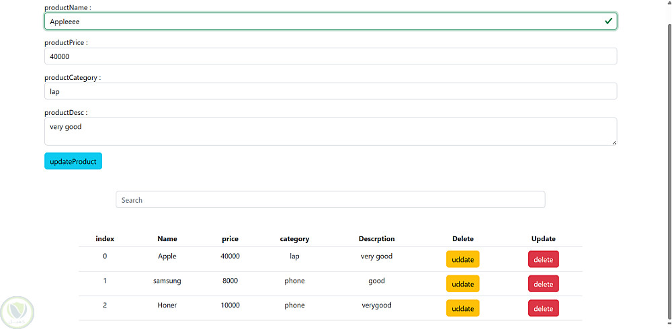Click the price column header
This screenshot has height=329, width=672.
click(230, 238)
